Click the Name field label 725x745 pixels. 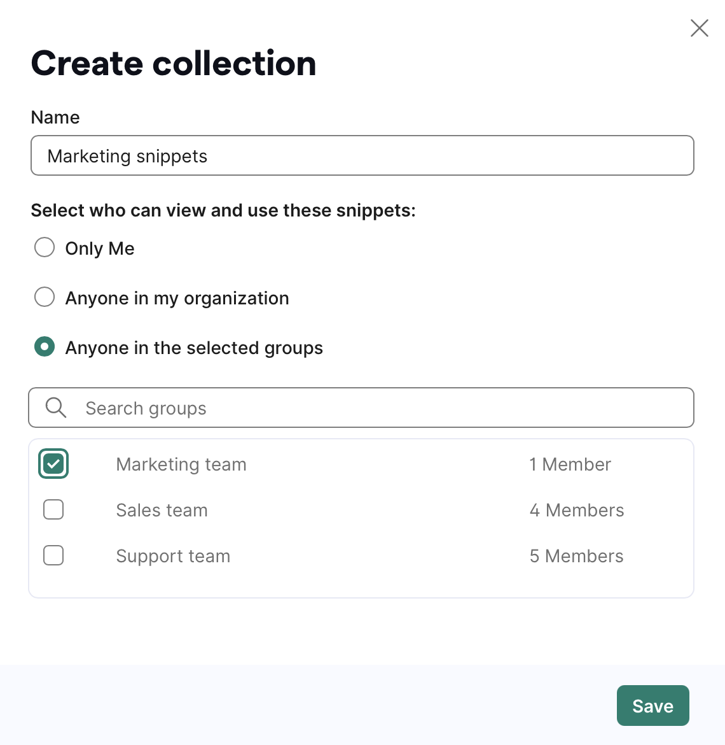click(55, 117)
